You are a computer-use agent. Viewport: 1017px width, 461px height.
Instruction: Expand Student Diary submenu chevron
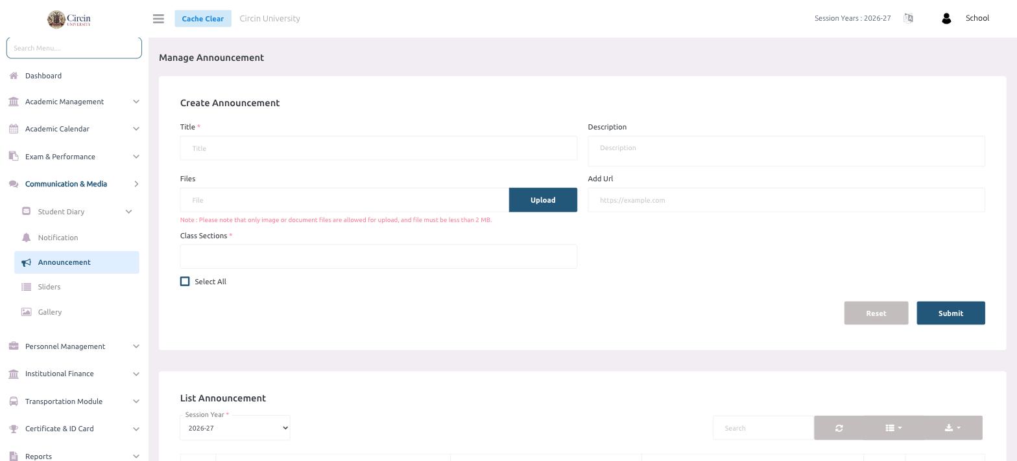coord(128,212)
